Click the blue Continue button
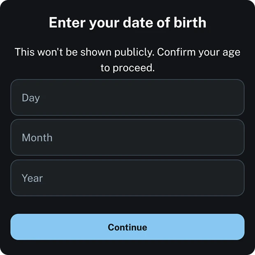The image size is (255, 255). [x=128, y=227]
